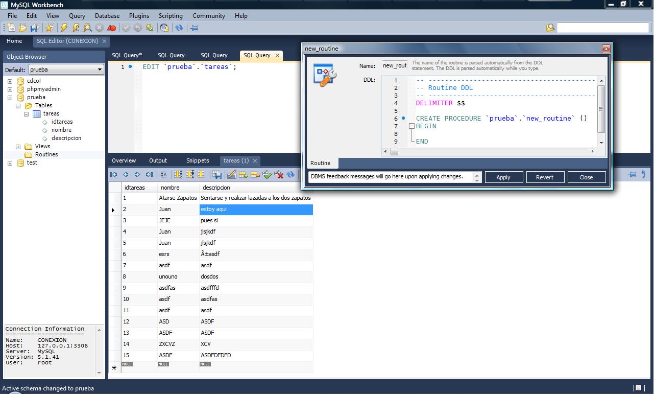
Task: Click the edit current row pencil icon
Action: [x=232, y=175]
